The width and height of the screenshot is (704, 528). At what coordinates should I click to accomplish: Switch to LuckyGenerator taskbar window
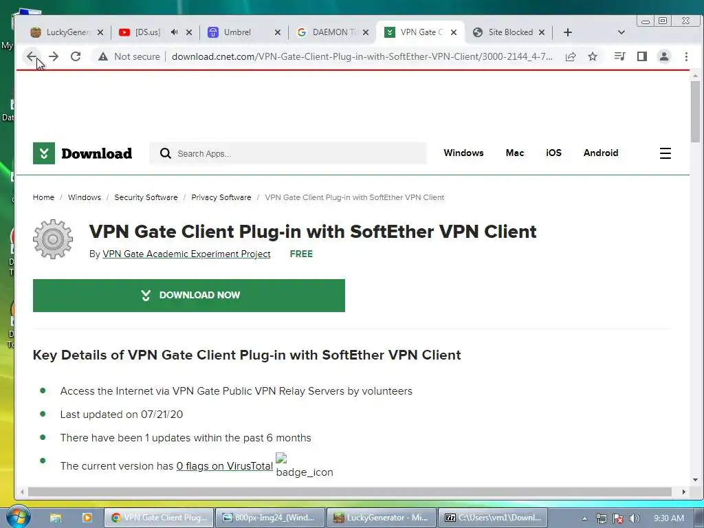tap(381, 518)
